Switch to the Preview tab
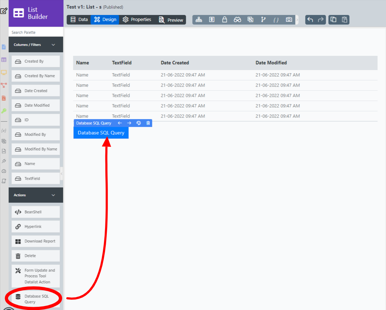The width and height of the screenshot is (386, 310). click(x=171, y=20)
